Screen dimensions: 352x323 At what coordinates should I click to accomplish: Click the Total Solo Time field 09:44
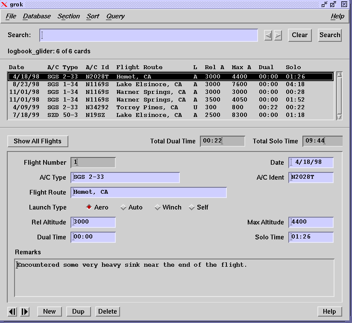(323, 141)
